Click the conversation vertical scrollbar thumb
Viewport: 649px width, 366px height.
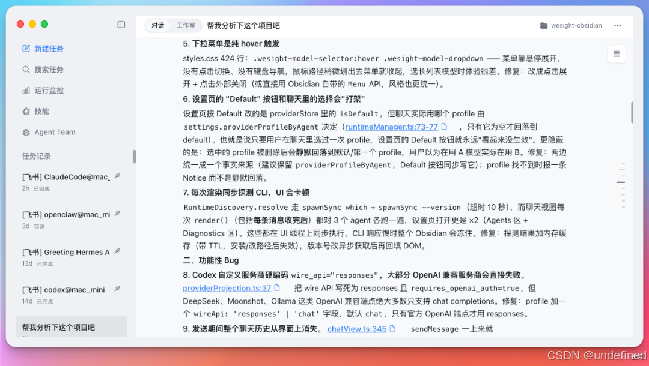[x=631, y=112]
